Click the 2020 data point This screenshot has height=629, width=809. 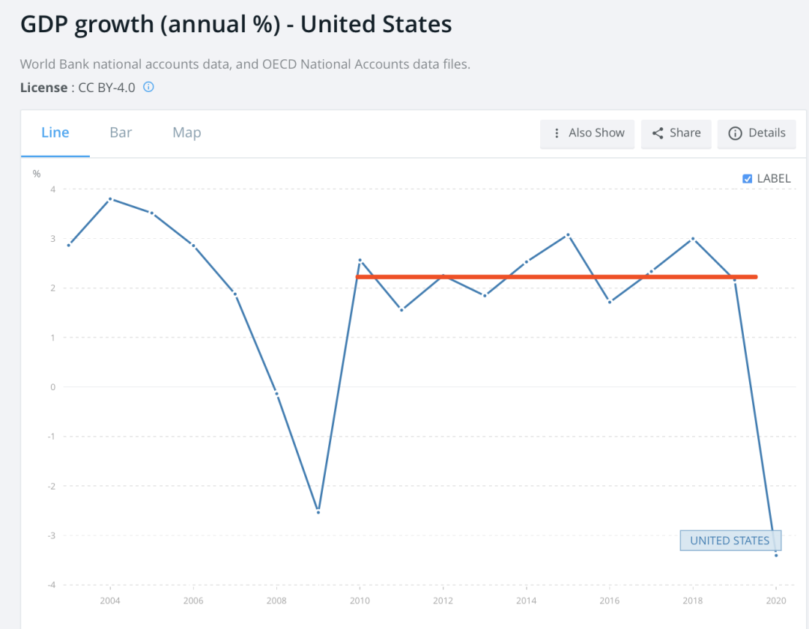pos(776,555)
